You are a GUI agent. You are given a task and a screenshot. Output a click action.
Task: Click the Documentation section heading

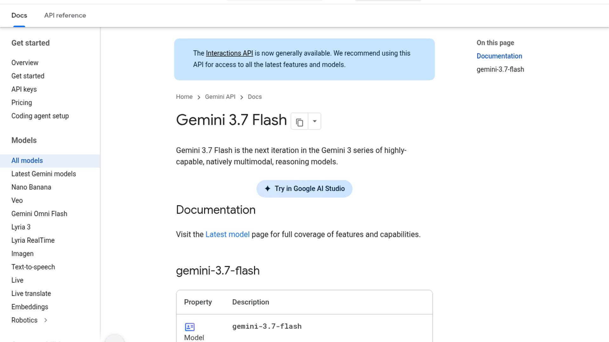(216, 210)
